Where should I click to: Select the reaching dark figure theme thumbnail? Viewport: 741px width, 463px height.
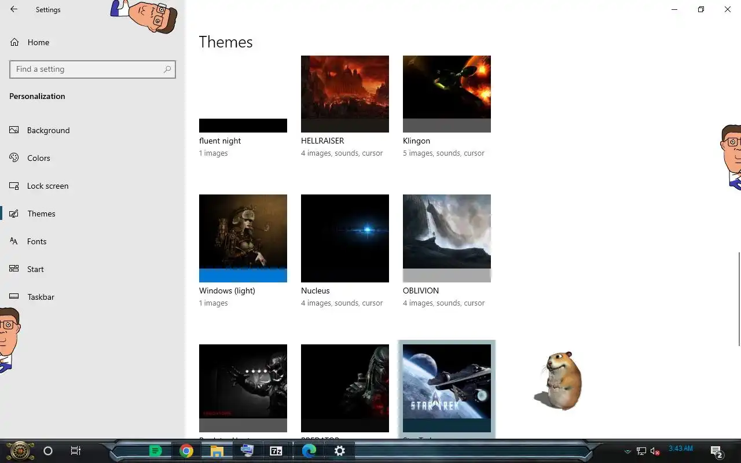click(243, 388)
